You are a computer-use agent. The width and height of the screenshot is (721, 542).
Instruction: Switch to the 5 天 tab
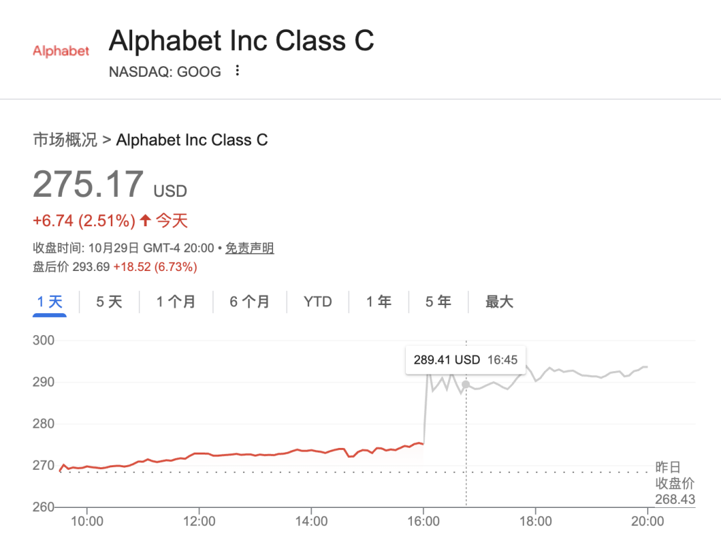[x=109, y=302]
